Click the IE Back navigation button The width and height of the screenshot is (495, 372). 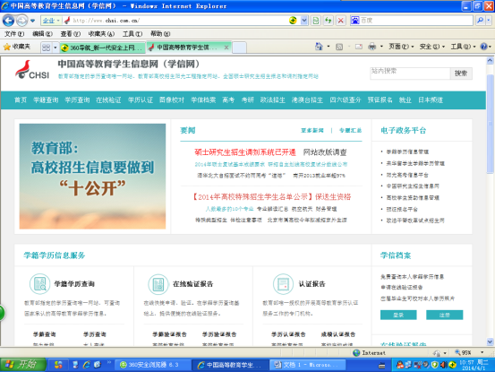[9, 21]
